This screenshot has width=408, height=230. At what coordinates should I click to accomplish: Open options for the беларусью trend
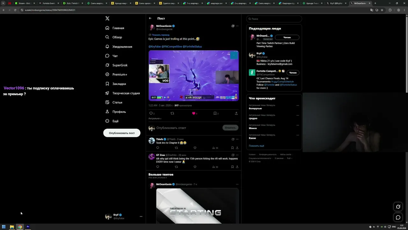click(298, 105)
